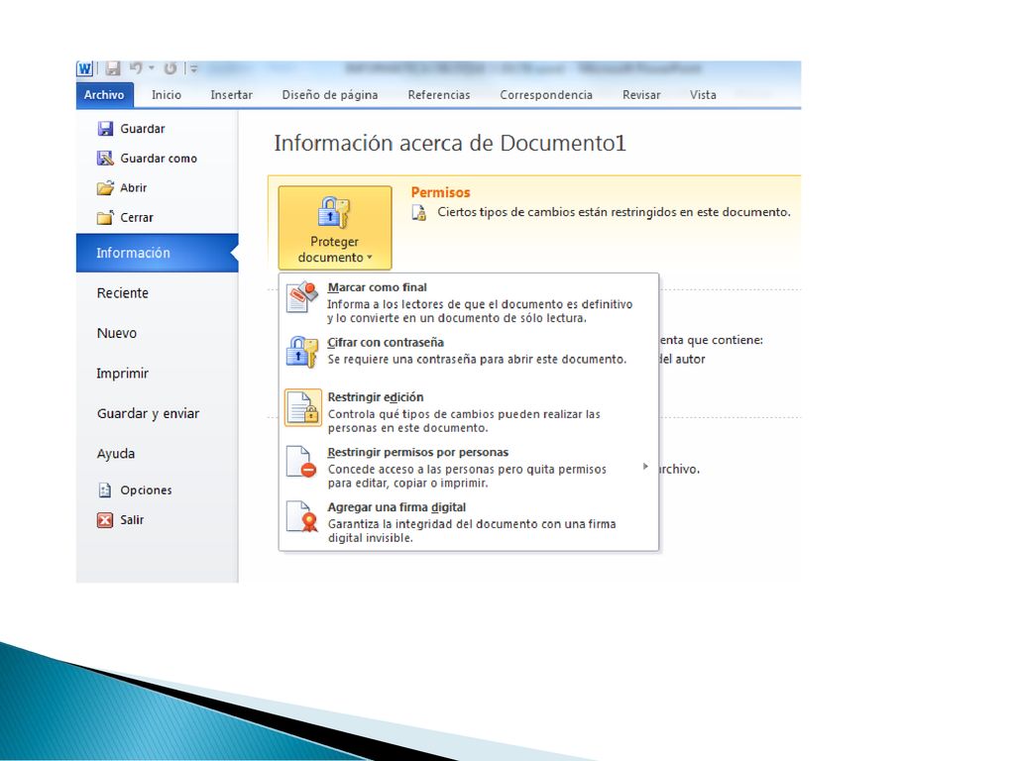
Task: Go to the Referencias tab
Action: click(x=439, y=94)
